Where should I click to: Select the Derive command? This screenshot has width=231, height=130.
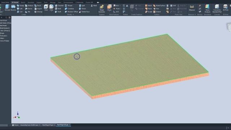[29, 9]
